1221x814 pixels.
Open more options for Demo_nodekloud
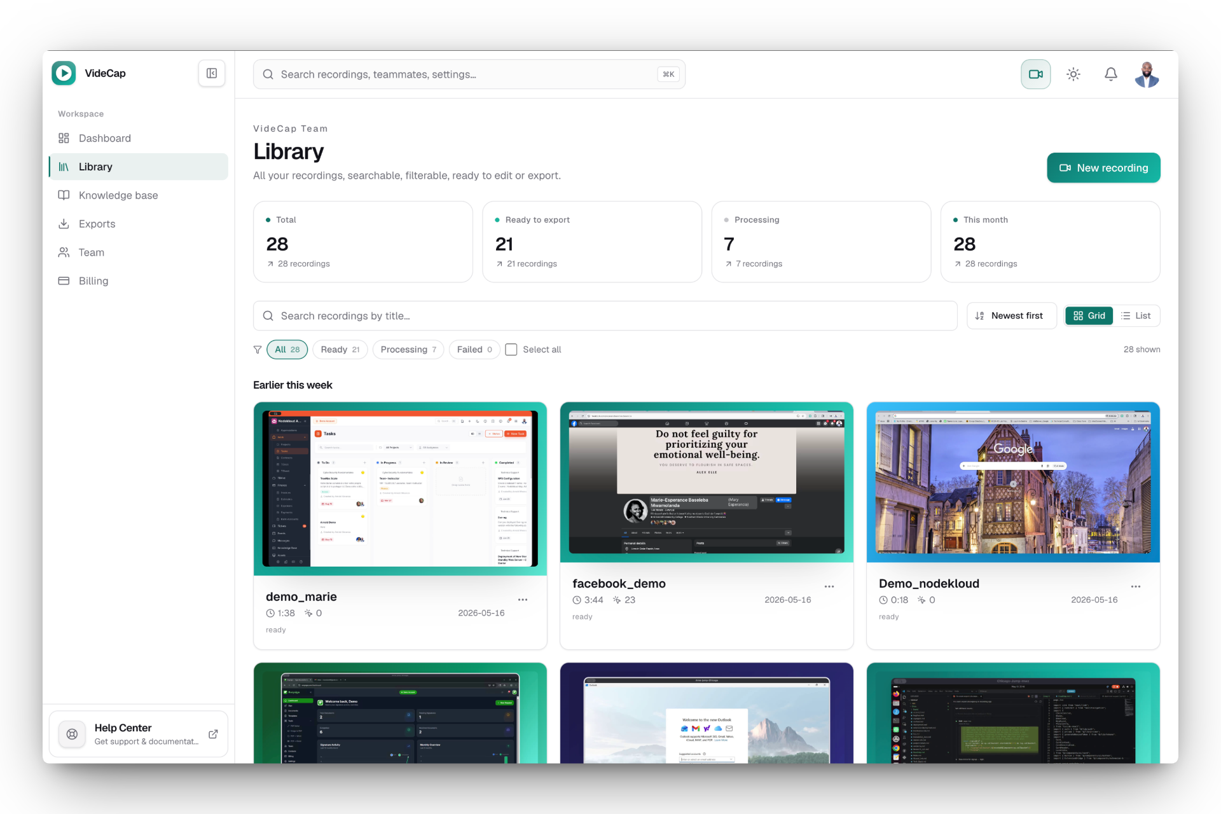click(x=1136, y=586)
